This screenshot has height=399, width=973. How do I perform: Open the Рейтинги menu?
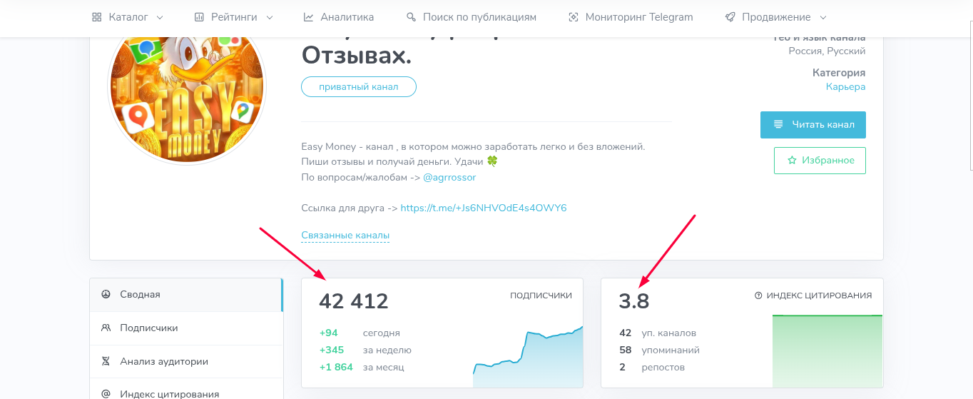tap(234, 17)
